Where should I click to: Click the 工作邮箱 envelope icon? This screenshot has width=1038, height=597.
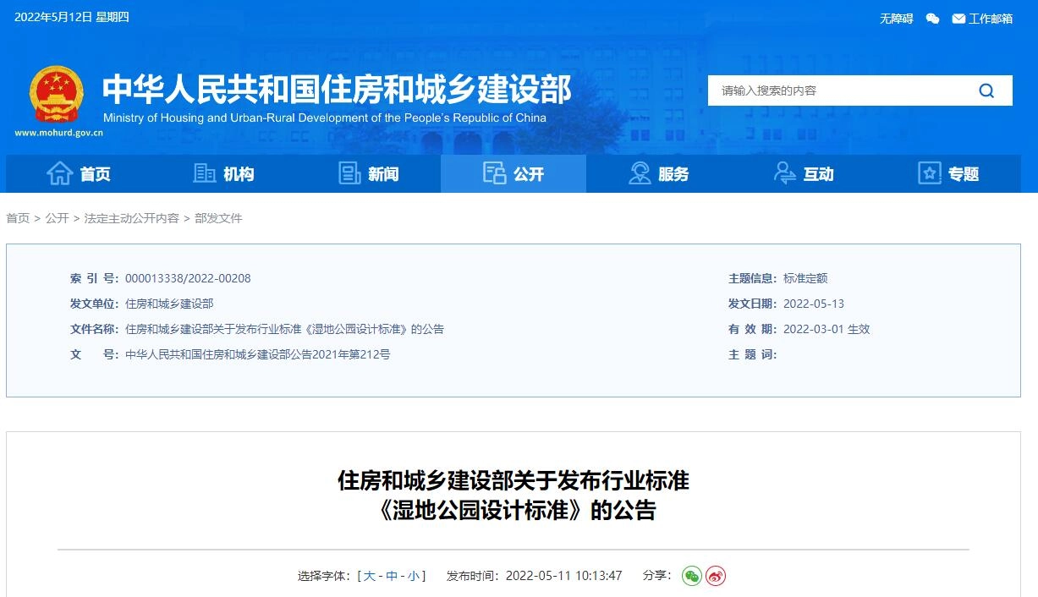pyautogui.click(x=958, y=18)
